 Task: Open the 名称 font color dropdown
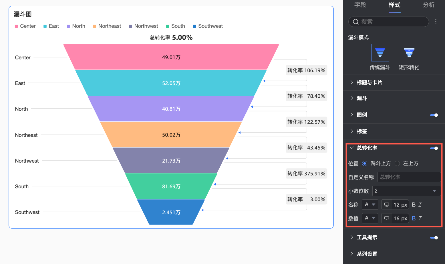370,205
